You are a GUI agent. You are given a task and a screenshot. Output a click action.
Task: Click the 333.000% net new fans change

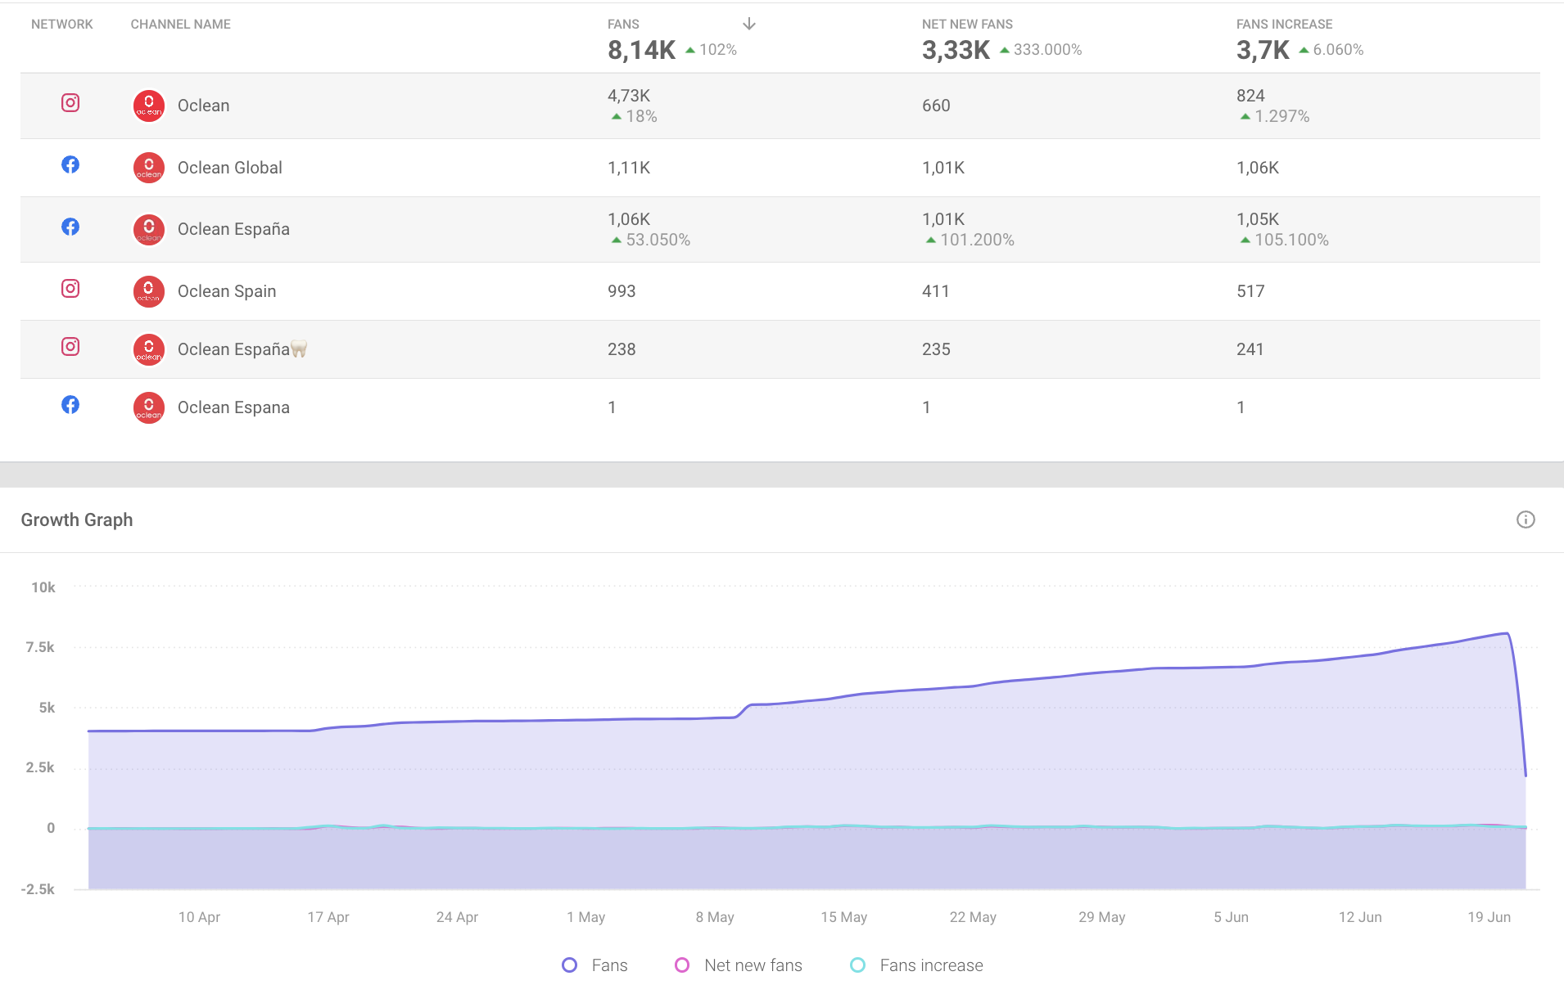pyautogui.click(x=1041, y=50)
